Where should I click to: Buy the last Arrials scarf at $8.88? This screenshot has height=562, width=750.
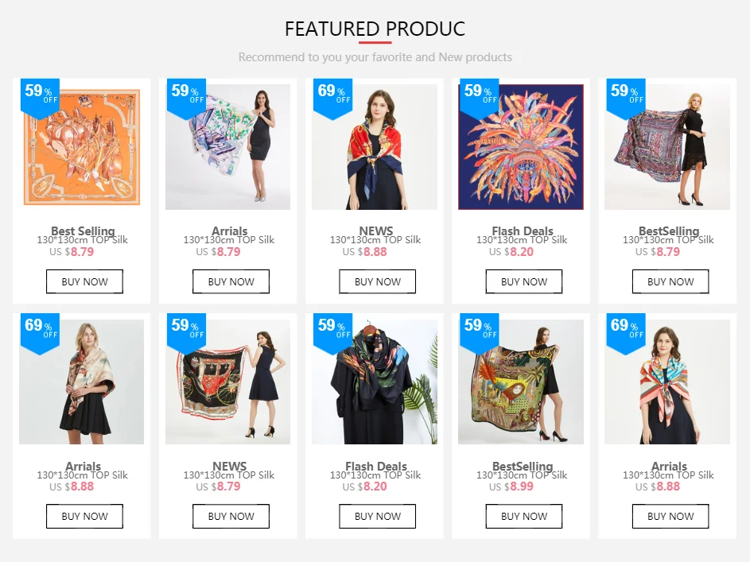(x=670, y=516)
